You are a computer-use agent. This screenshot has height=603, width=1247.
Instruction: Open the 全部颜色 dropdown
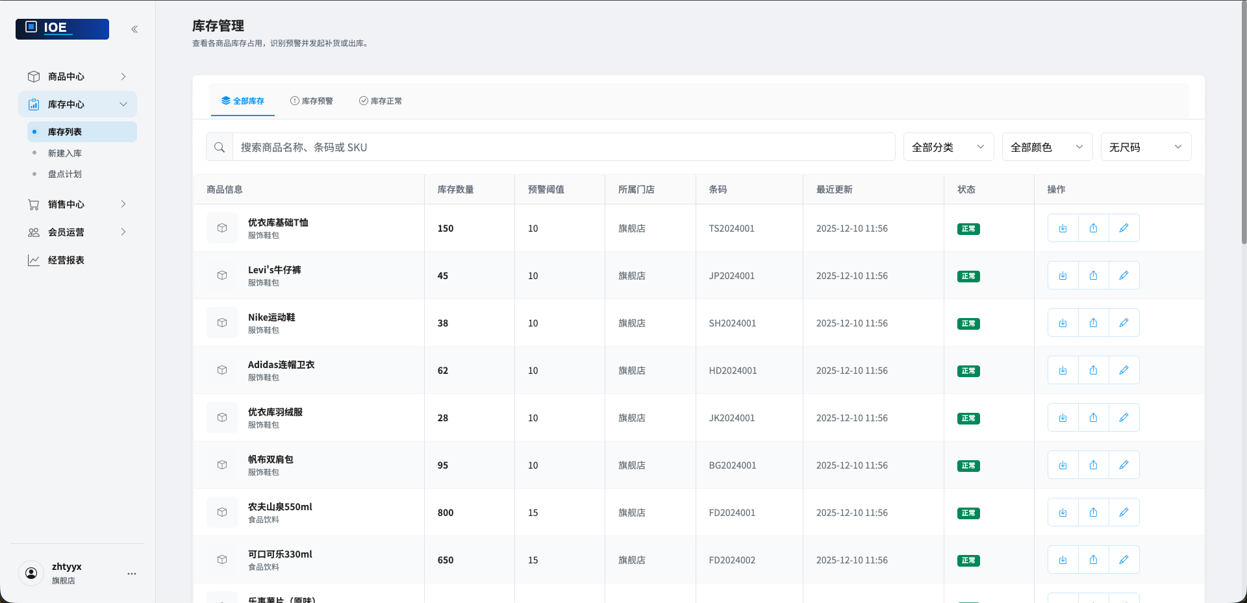click(x=1046, y=147)
